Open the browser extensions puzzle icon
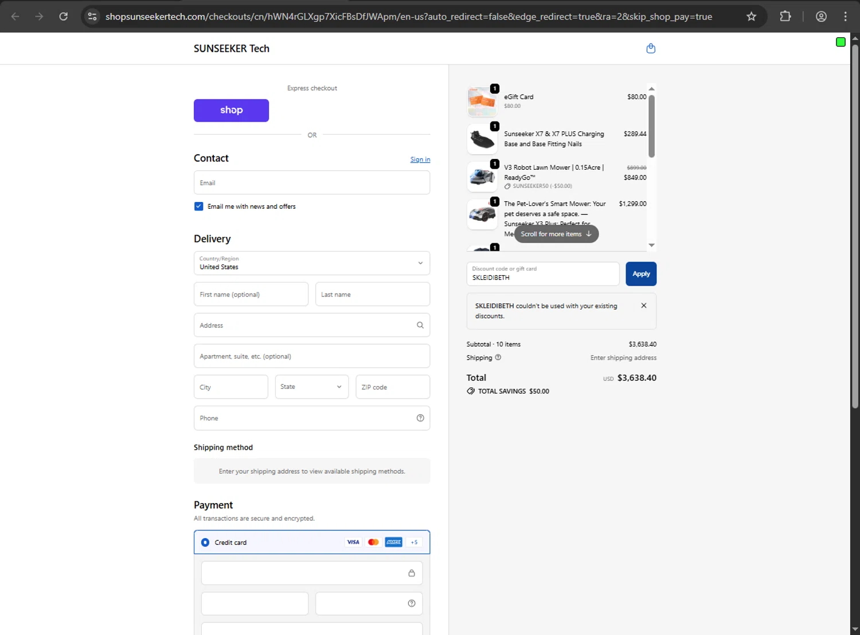The image size is (860, 635). (x=785, y=17)
